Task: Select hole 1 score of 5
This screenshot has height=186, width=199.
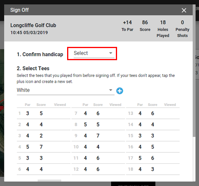Action: [x=41, y=113]
